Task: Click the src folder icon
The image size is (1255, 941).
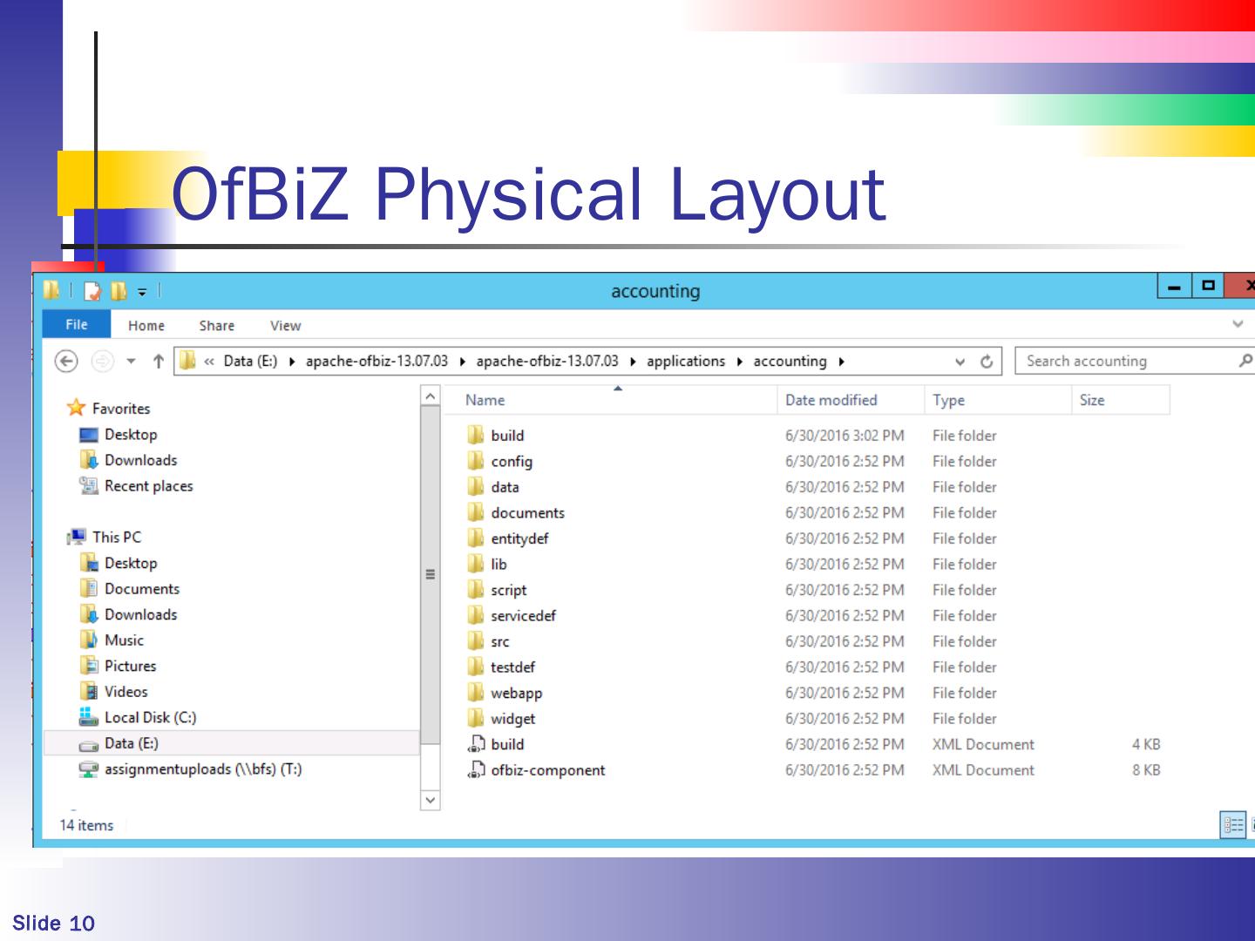Action: pyautogui.click(x=476, y=640)
